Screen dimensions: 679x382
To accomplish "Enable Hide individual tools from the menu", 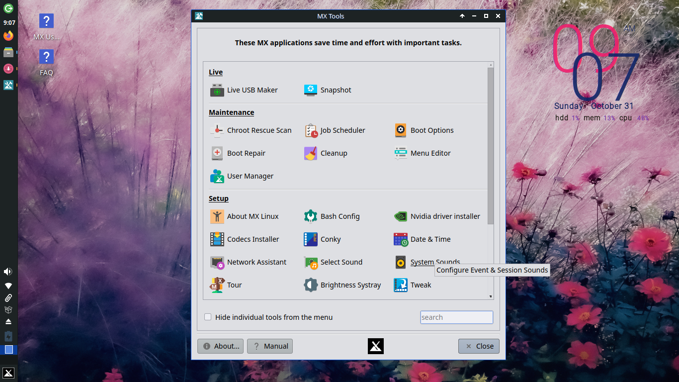I will coord(208,317).
